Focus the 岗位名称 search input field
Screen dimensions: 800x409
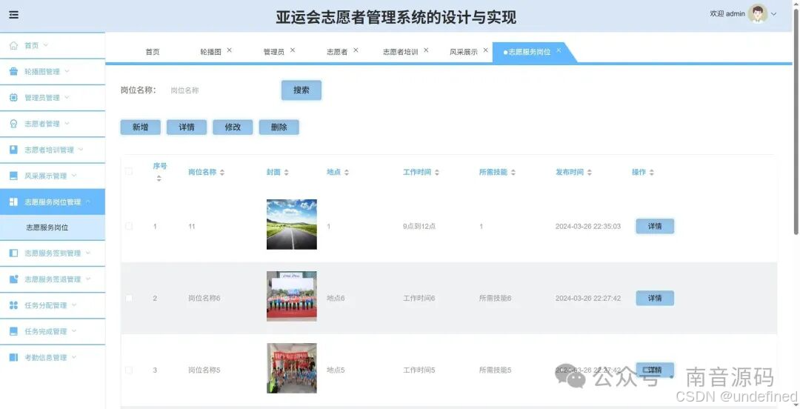pyautogui.click(x=220, y=90)
